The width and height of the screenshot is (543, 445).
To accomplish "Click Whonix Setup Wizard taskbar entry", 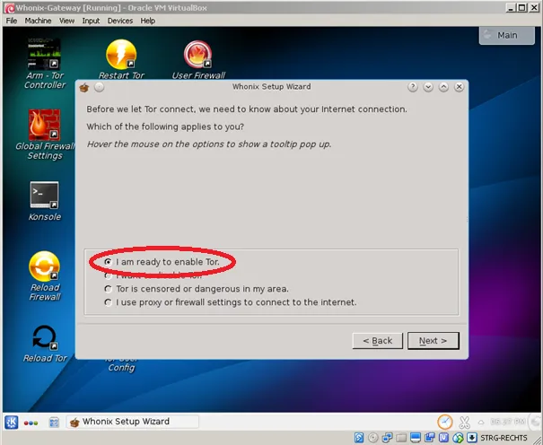I will pyautogui.click(x=133, y=422).
